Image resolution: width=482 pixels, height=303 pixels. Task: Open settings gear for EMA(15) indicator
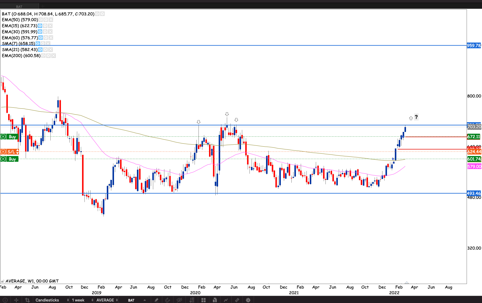[x=45, y=26]
